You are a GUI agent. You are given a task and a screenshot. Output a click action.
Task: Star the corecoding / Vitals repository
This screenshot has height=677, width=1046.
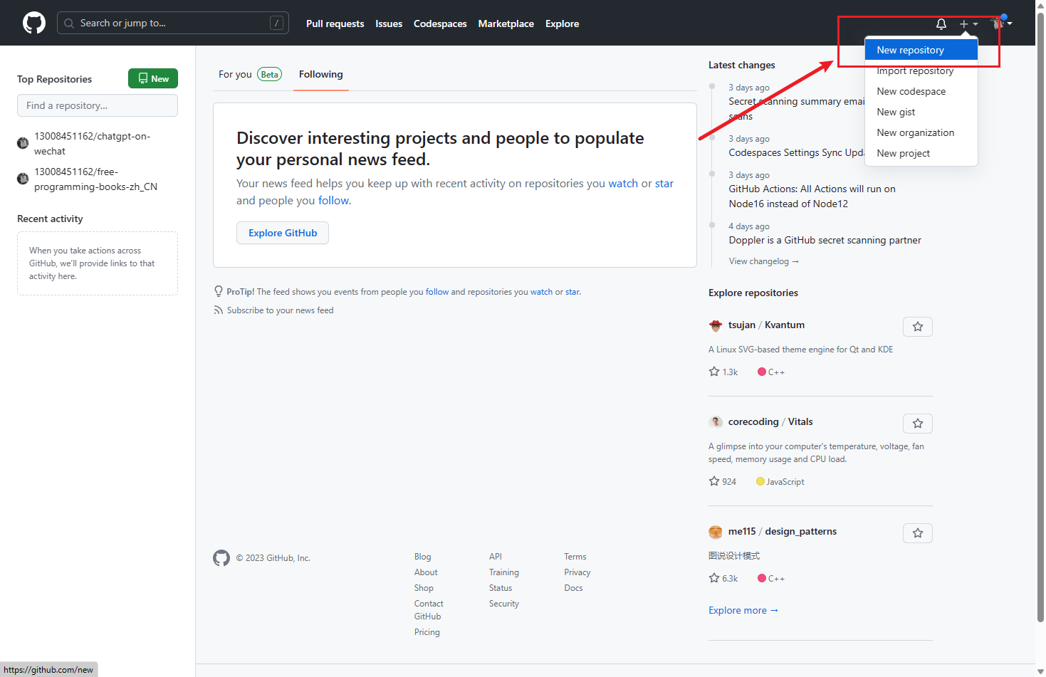[x=918, y=424]
